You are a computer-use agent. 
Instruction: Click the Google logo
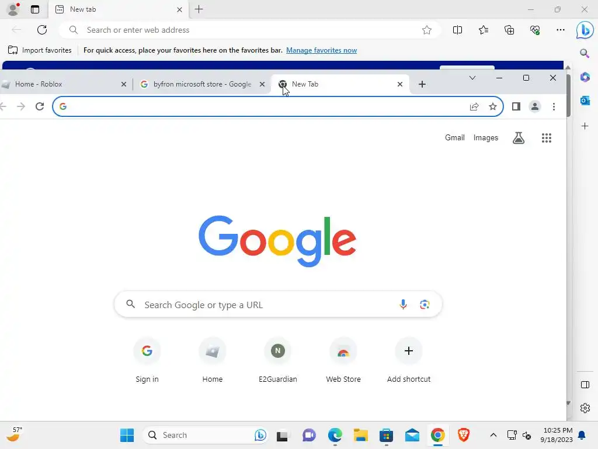point(277,241)
